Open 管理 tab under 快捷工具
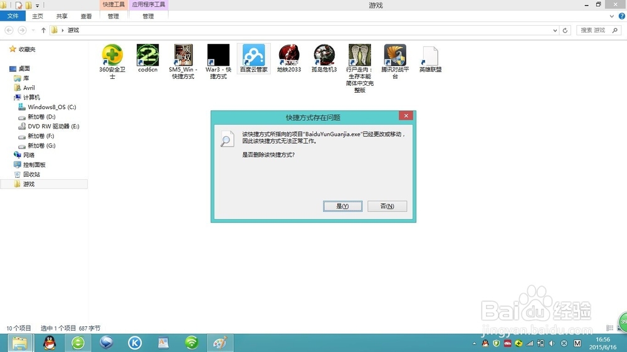627x352 pixels. [113, 16]
